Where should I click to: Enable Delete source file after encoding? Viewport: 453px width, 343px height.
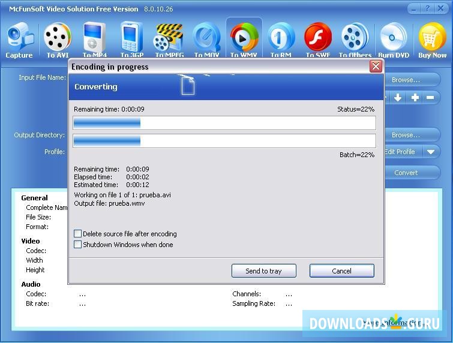77,234
